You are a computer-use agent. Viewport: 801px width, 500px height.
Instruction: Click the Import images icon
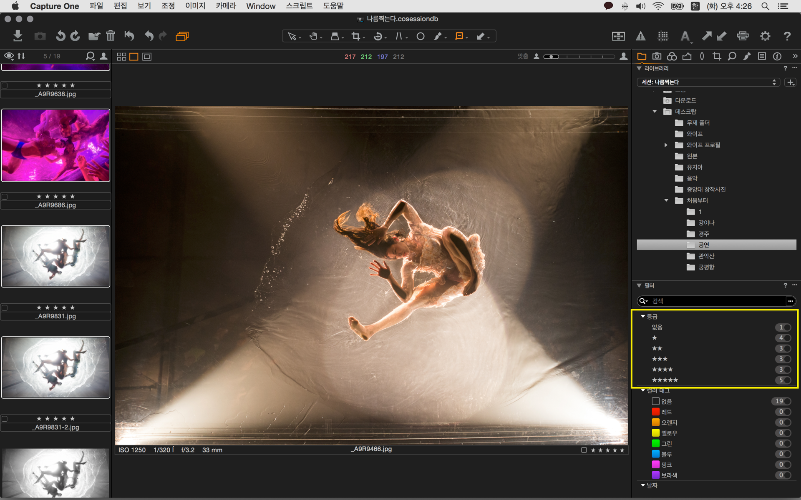pyautogui.click(x=18, y=36)
